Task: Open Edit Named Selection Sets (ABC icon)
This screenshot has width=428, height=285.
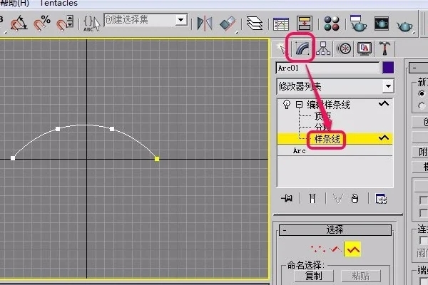Action: [91, 24]
